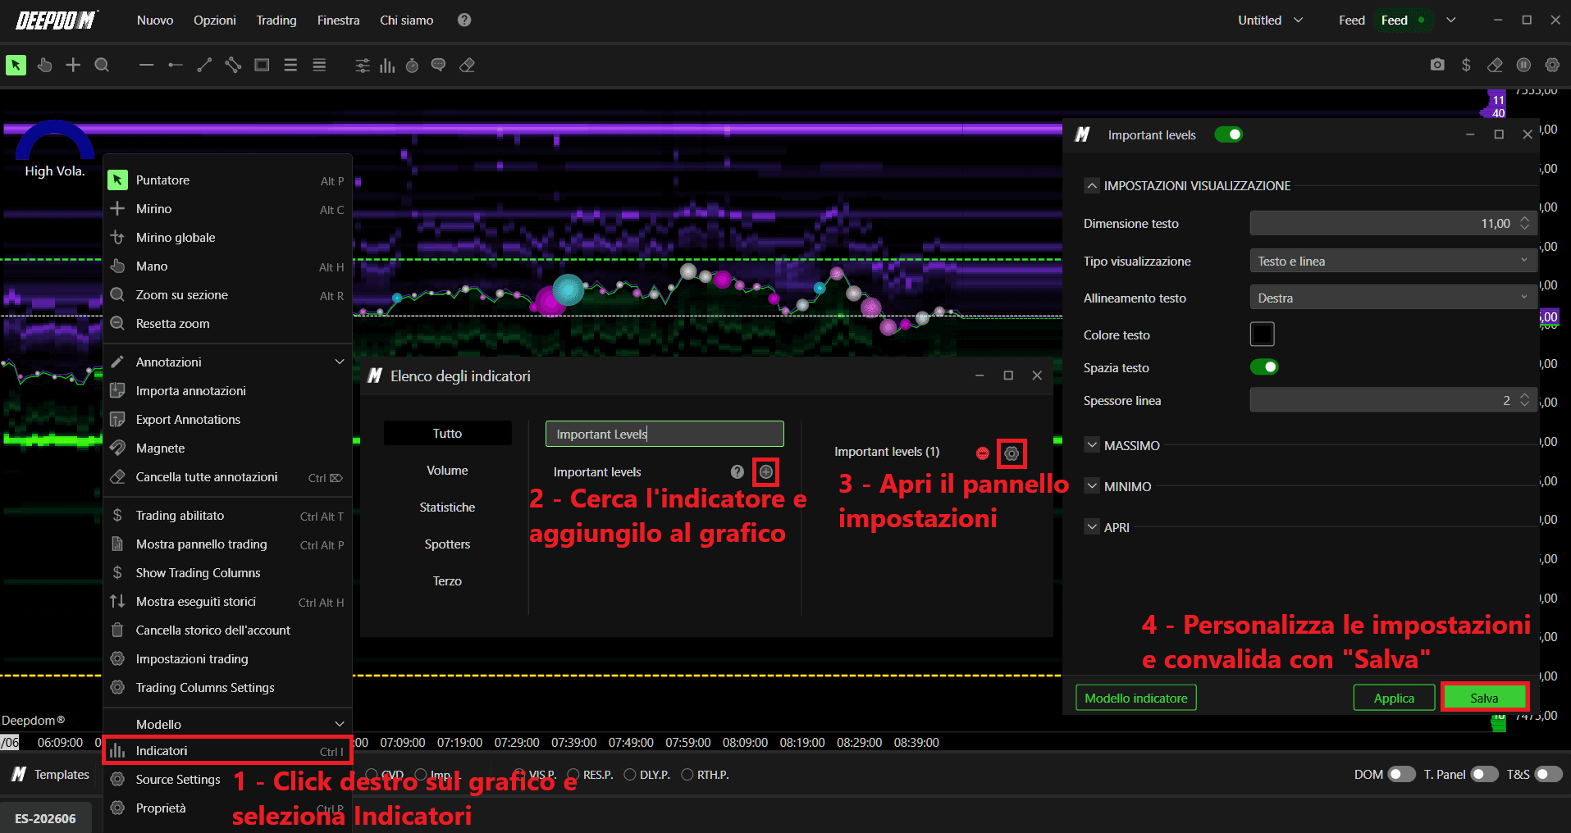Open the Allineamento testo dropdown
This screenshot has height=833, width=1571.
(1393, 298)
